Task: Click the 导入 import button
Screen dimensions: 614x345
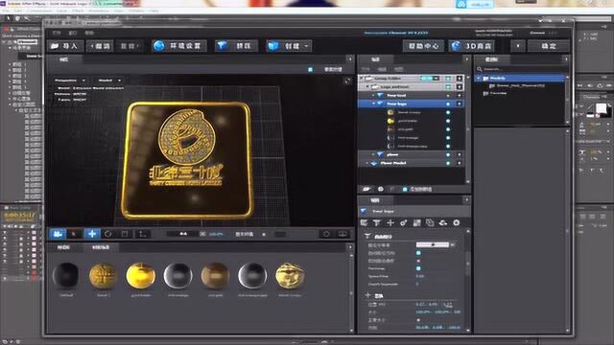Action: click(x=66, y=46)
